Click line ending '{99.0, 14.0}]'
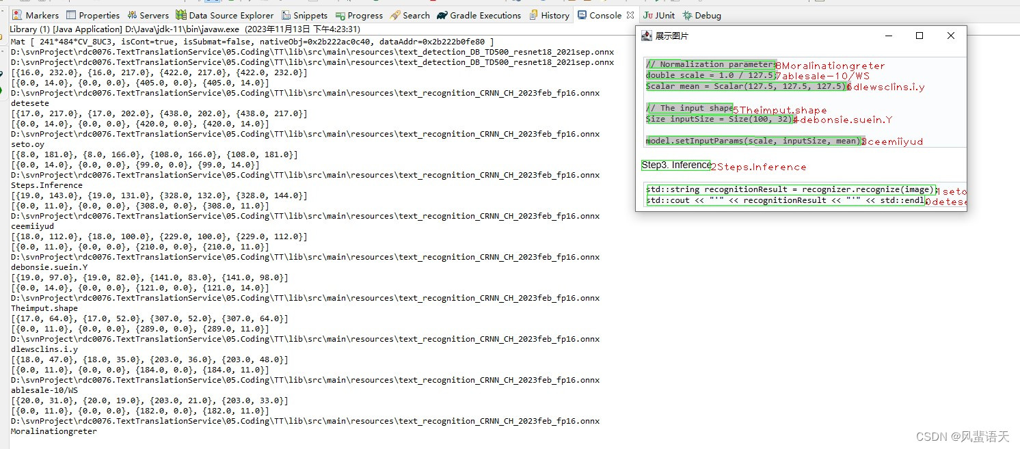 [135, 165]
